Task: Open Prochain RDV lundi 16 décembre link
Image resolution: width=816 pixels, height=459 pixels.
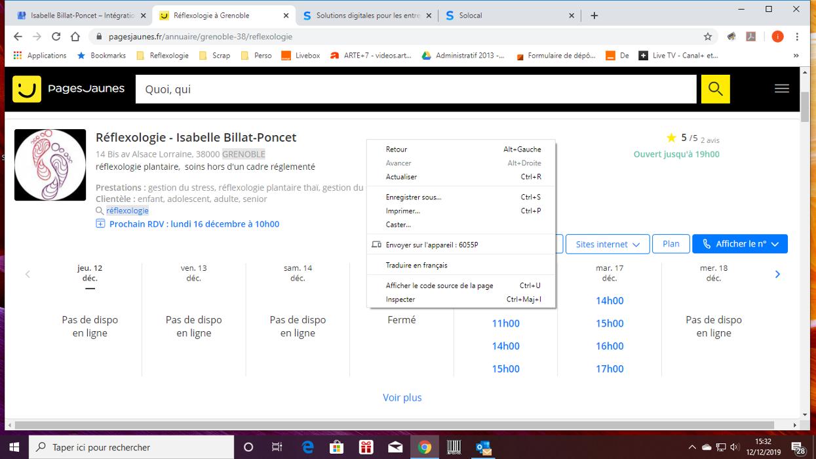Action: click(x=187, y=224)
